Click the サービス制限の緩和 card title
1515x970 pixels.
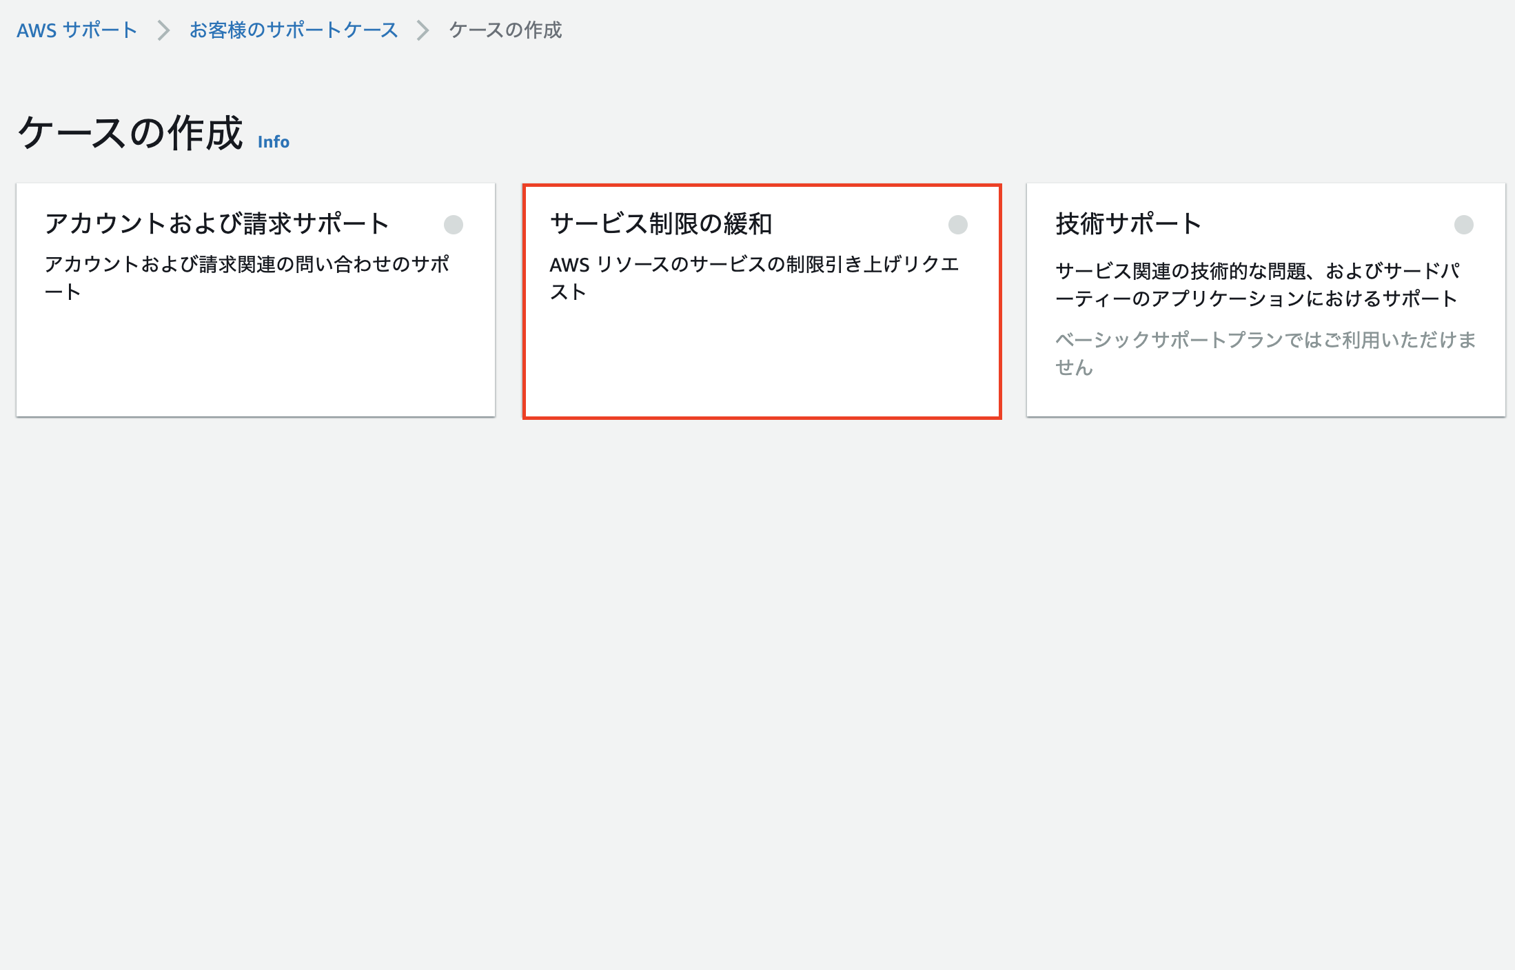click(664, 223)
